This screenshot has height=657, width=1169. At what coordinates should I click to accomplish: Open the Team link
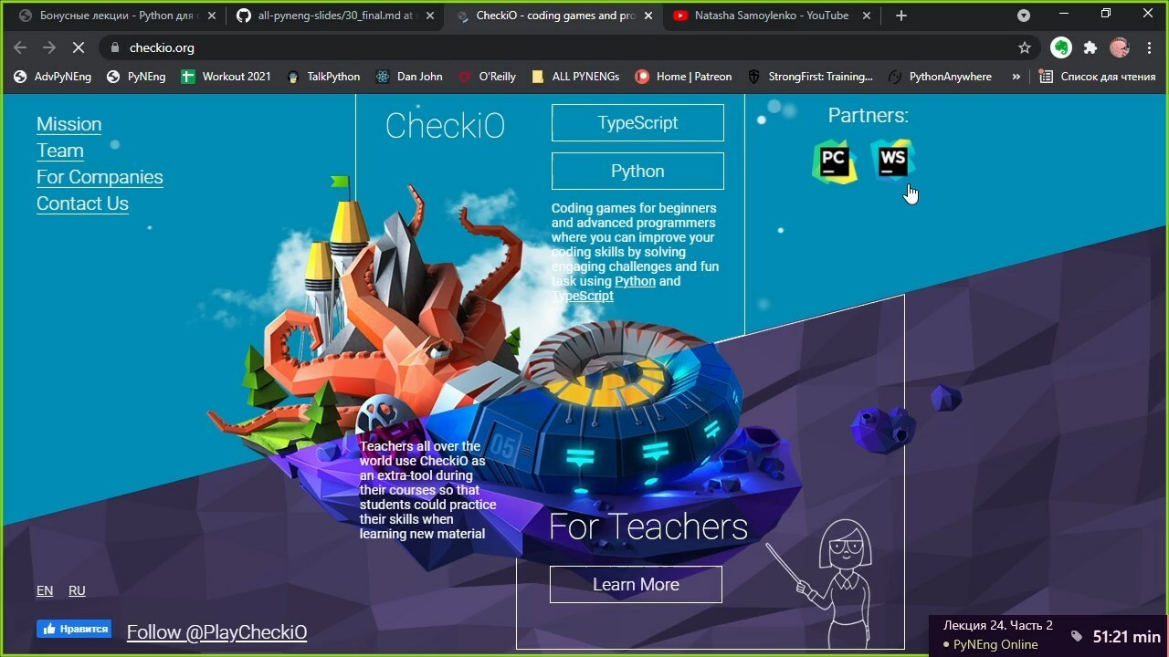click(60, 151)
